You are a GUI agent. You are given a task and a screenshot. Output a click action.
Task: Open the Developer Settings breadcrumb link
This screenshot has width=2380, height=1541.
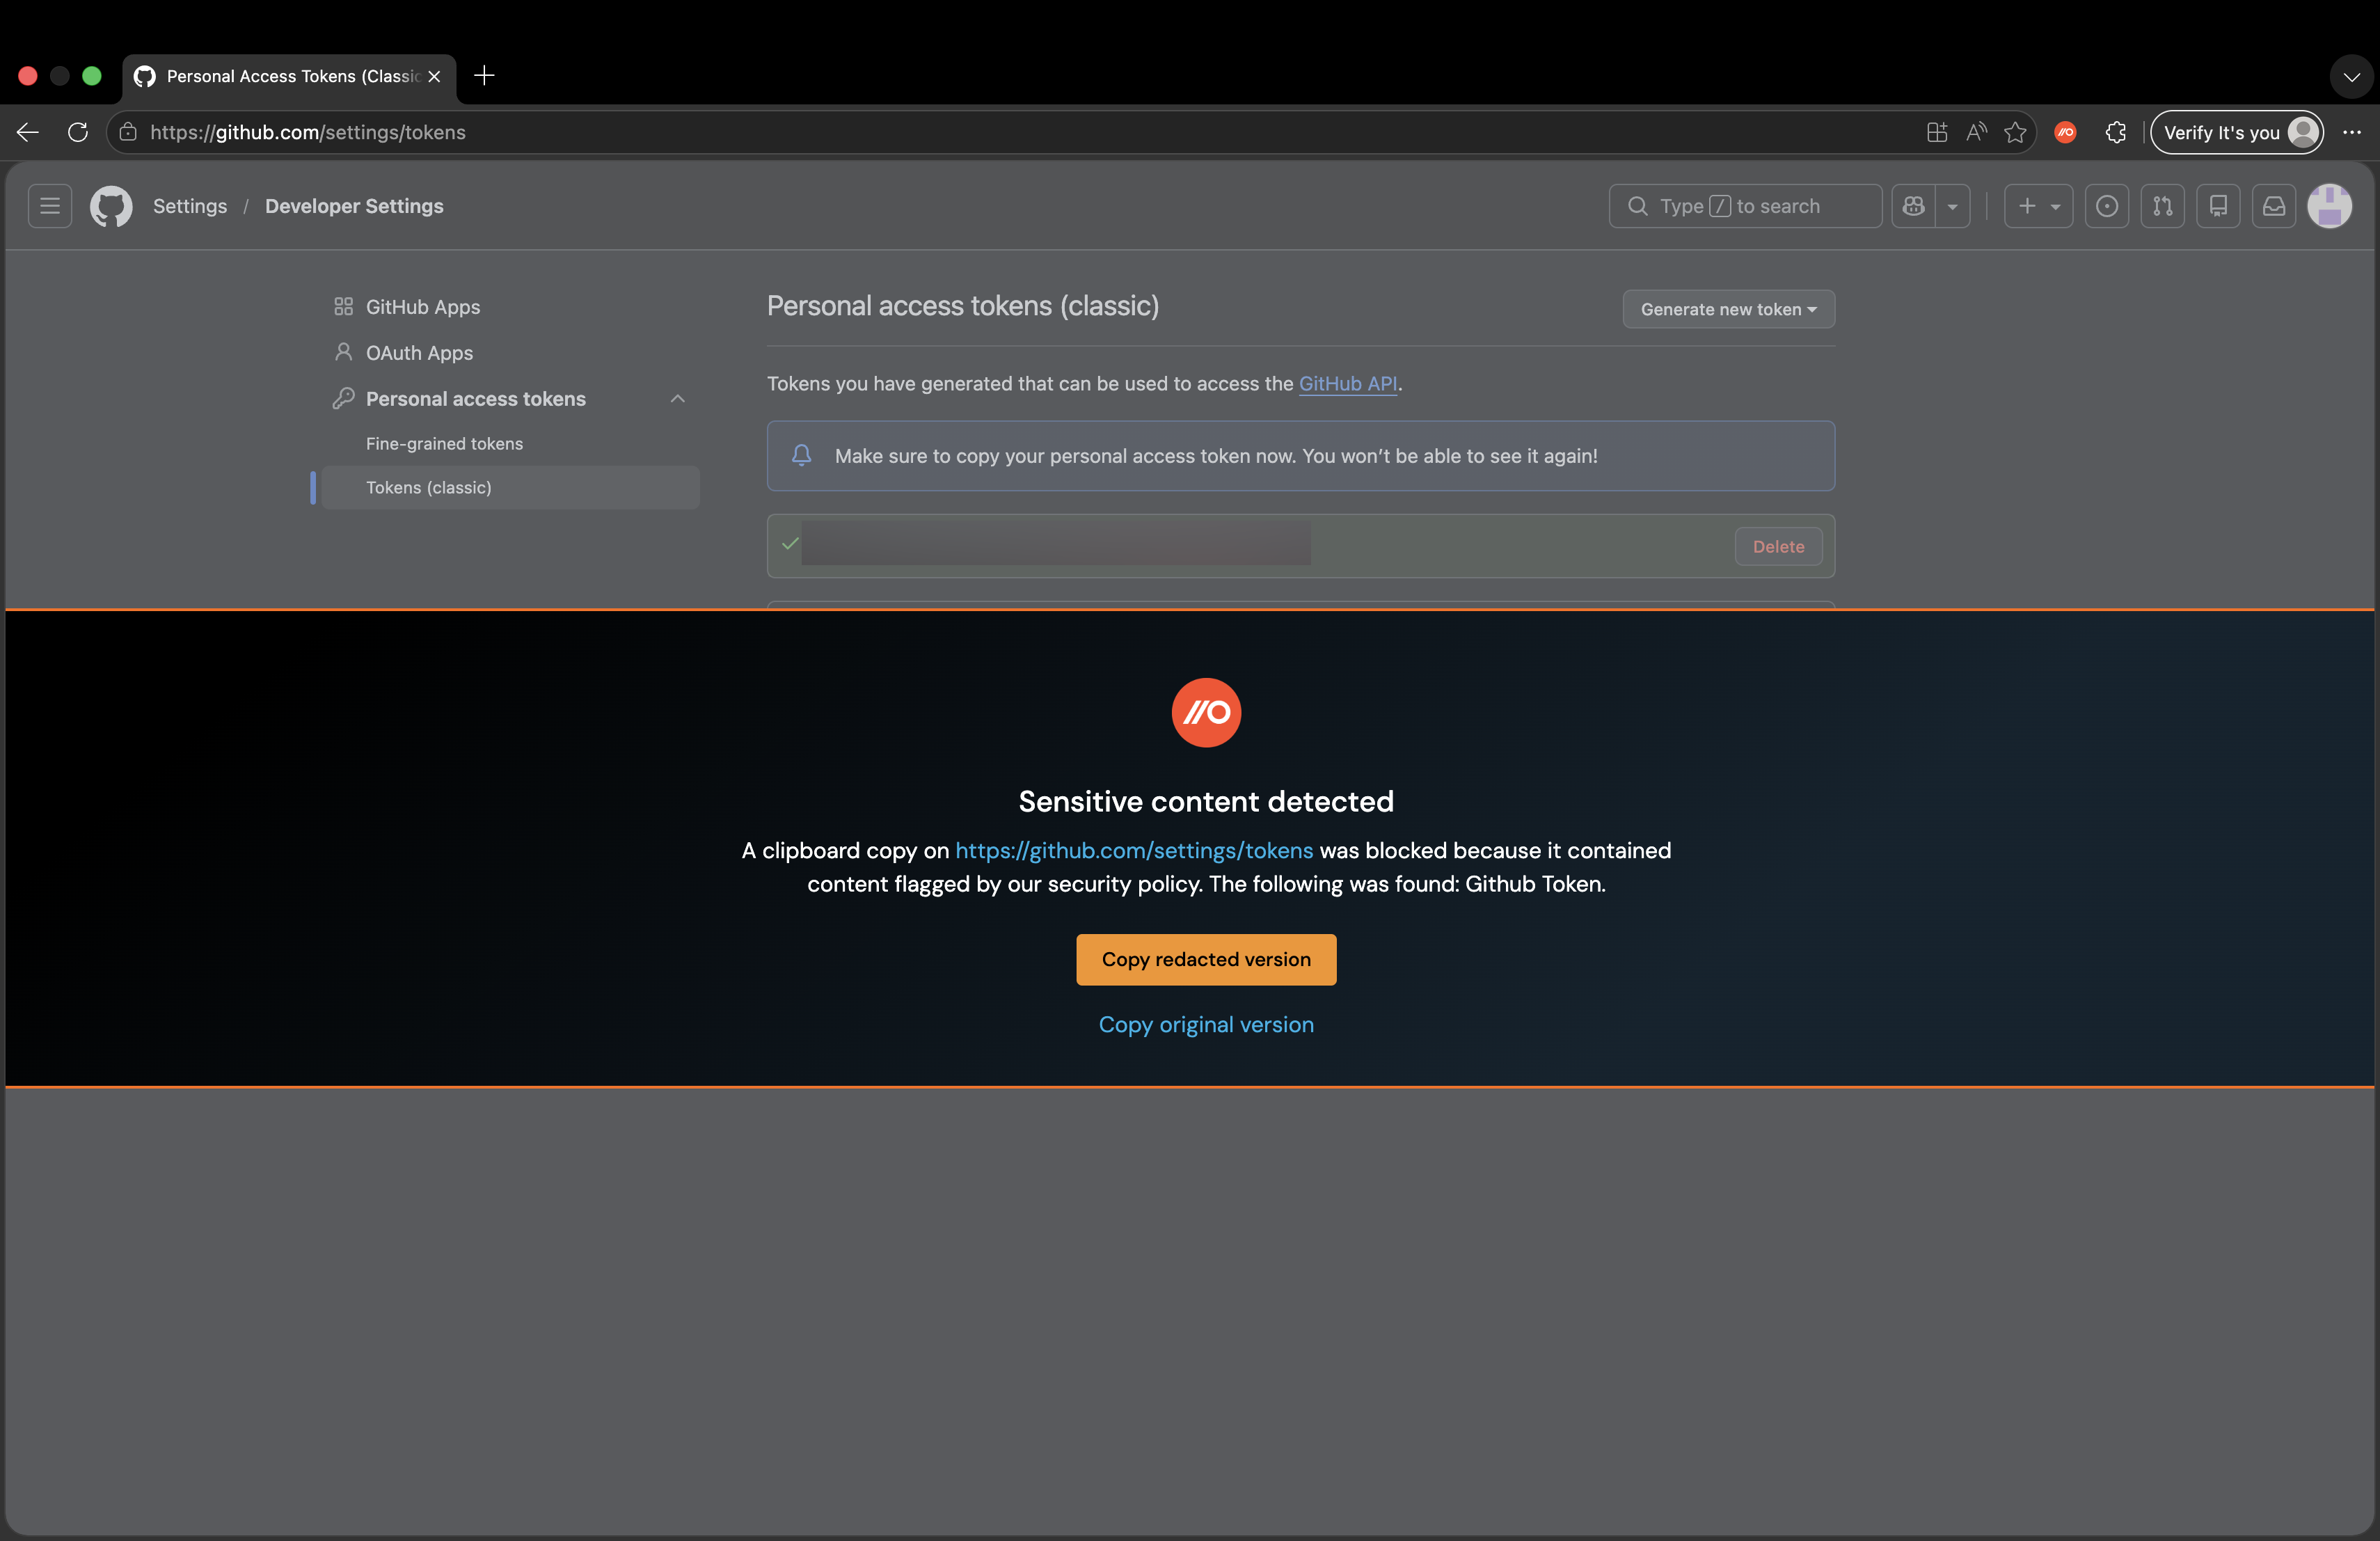pyautogui.click(x=354, y=206)
